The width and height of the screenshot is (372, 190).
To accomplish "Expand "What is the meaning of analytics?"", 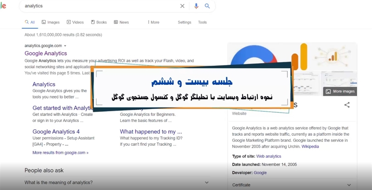I will (117, 183).
